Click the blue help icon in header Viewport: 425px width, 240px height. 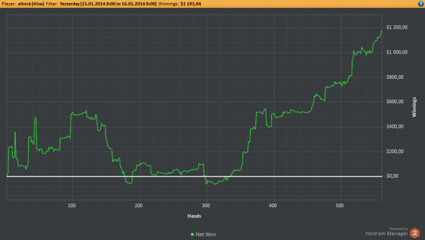[x=421, y=4]
